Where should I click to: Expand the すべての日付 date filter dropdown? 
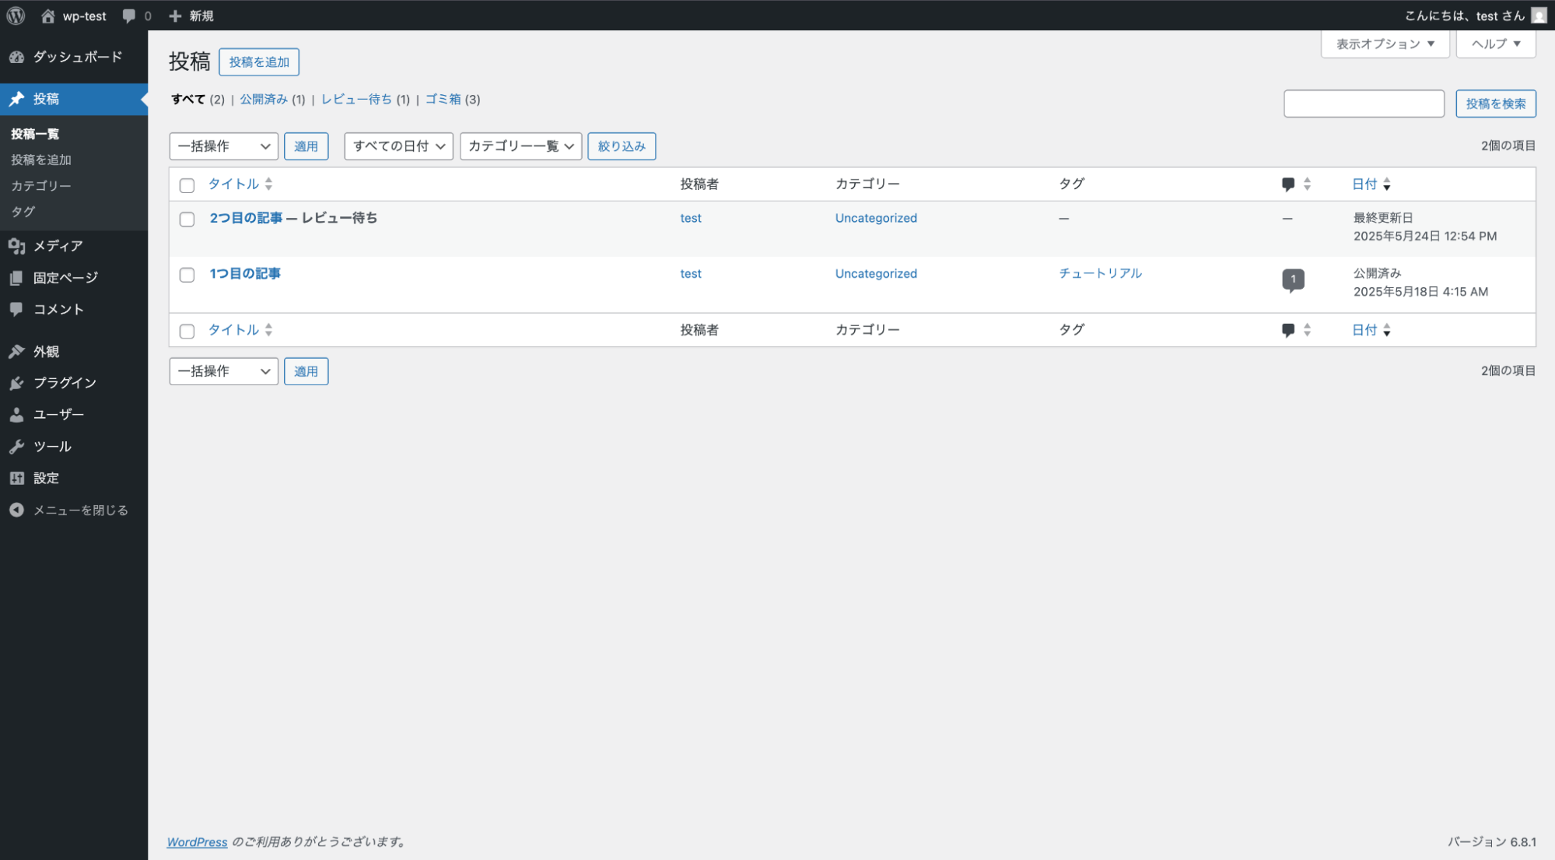click(398, 146)
